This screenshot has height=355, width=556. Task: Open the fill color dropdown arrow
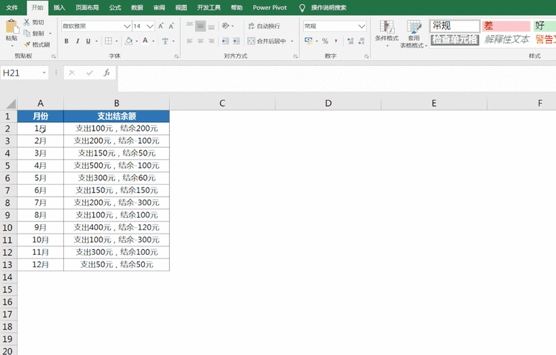pos(136,41)
